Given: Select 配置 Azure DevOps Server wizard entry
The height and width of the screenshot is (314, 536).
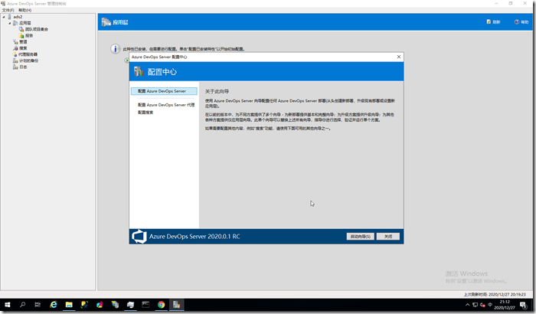Looking at the screenshot, I should coord(164,91).
